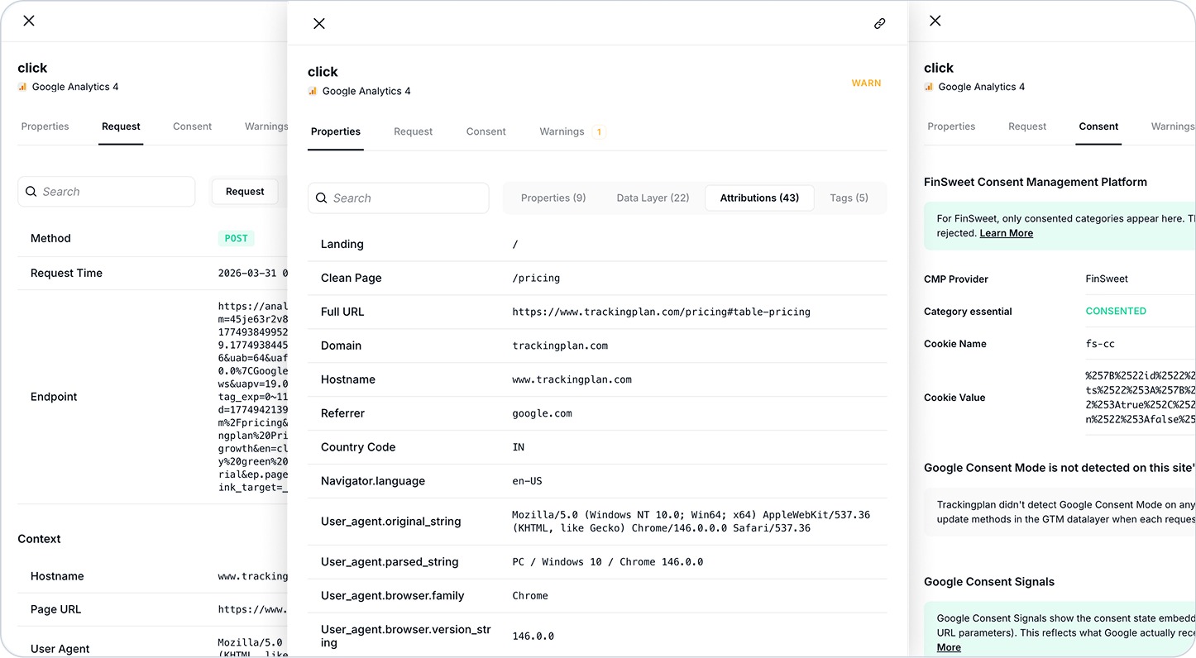The height and width of the screenshot is (658, 1196).
Task: Click Google Analytics 4 icon in right panel
Action: coord(929,87)
